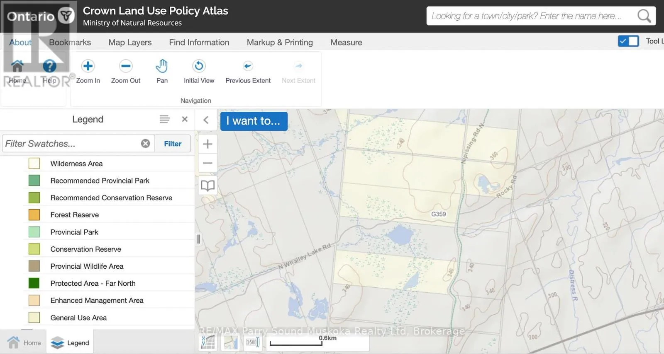Collapse the side panel with arrow

pyautogui.click(x=206, y=120)
